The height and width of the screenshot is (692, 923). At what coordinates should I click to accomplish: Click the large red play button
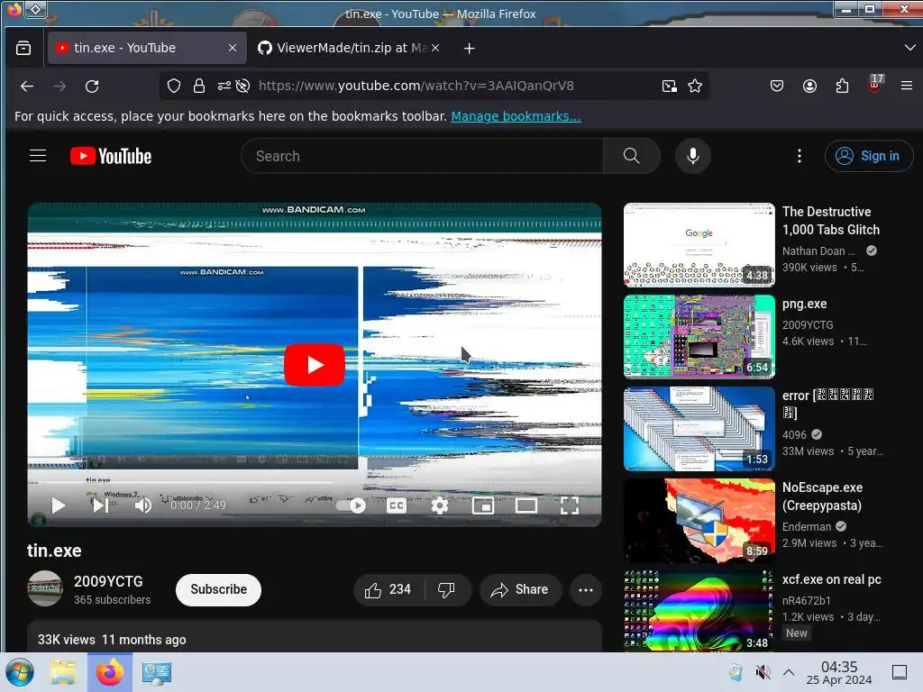315,365
